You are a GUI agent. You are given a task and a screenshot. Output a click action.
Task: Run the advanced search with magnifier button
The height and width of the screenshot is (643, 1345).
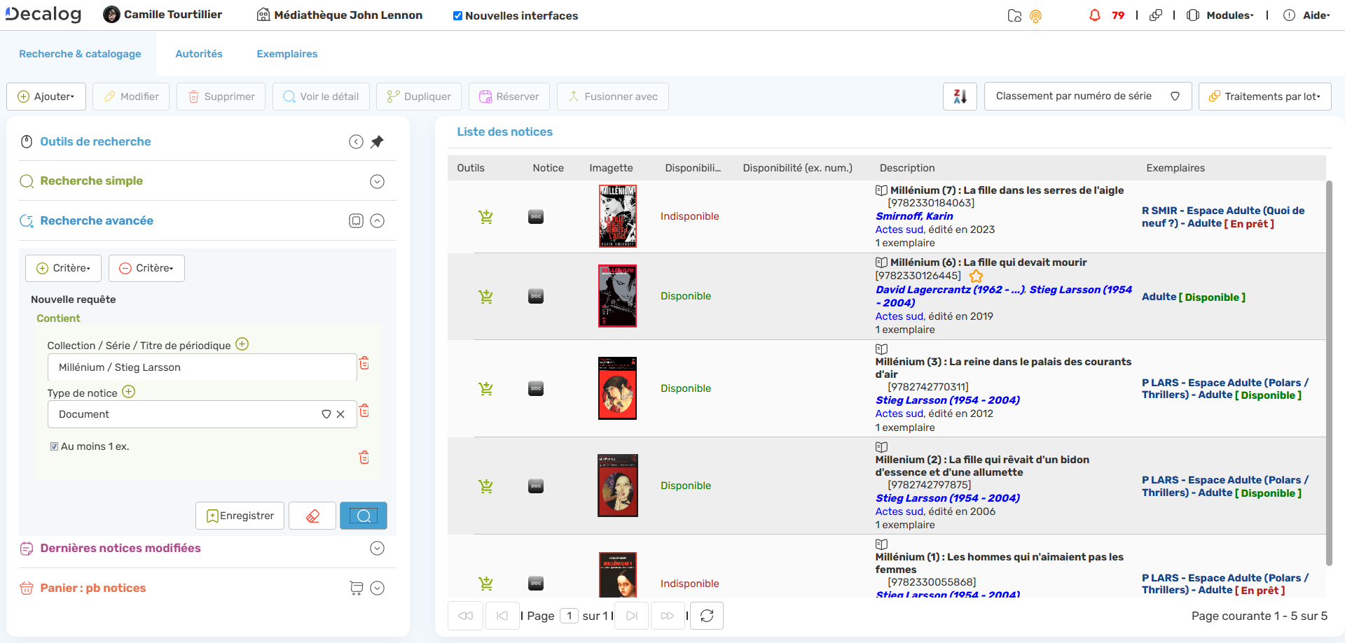coord(363,516)
